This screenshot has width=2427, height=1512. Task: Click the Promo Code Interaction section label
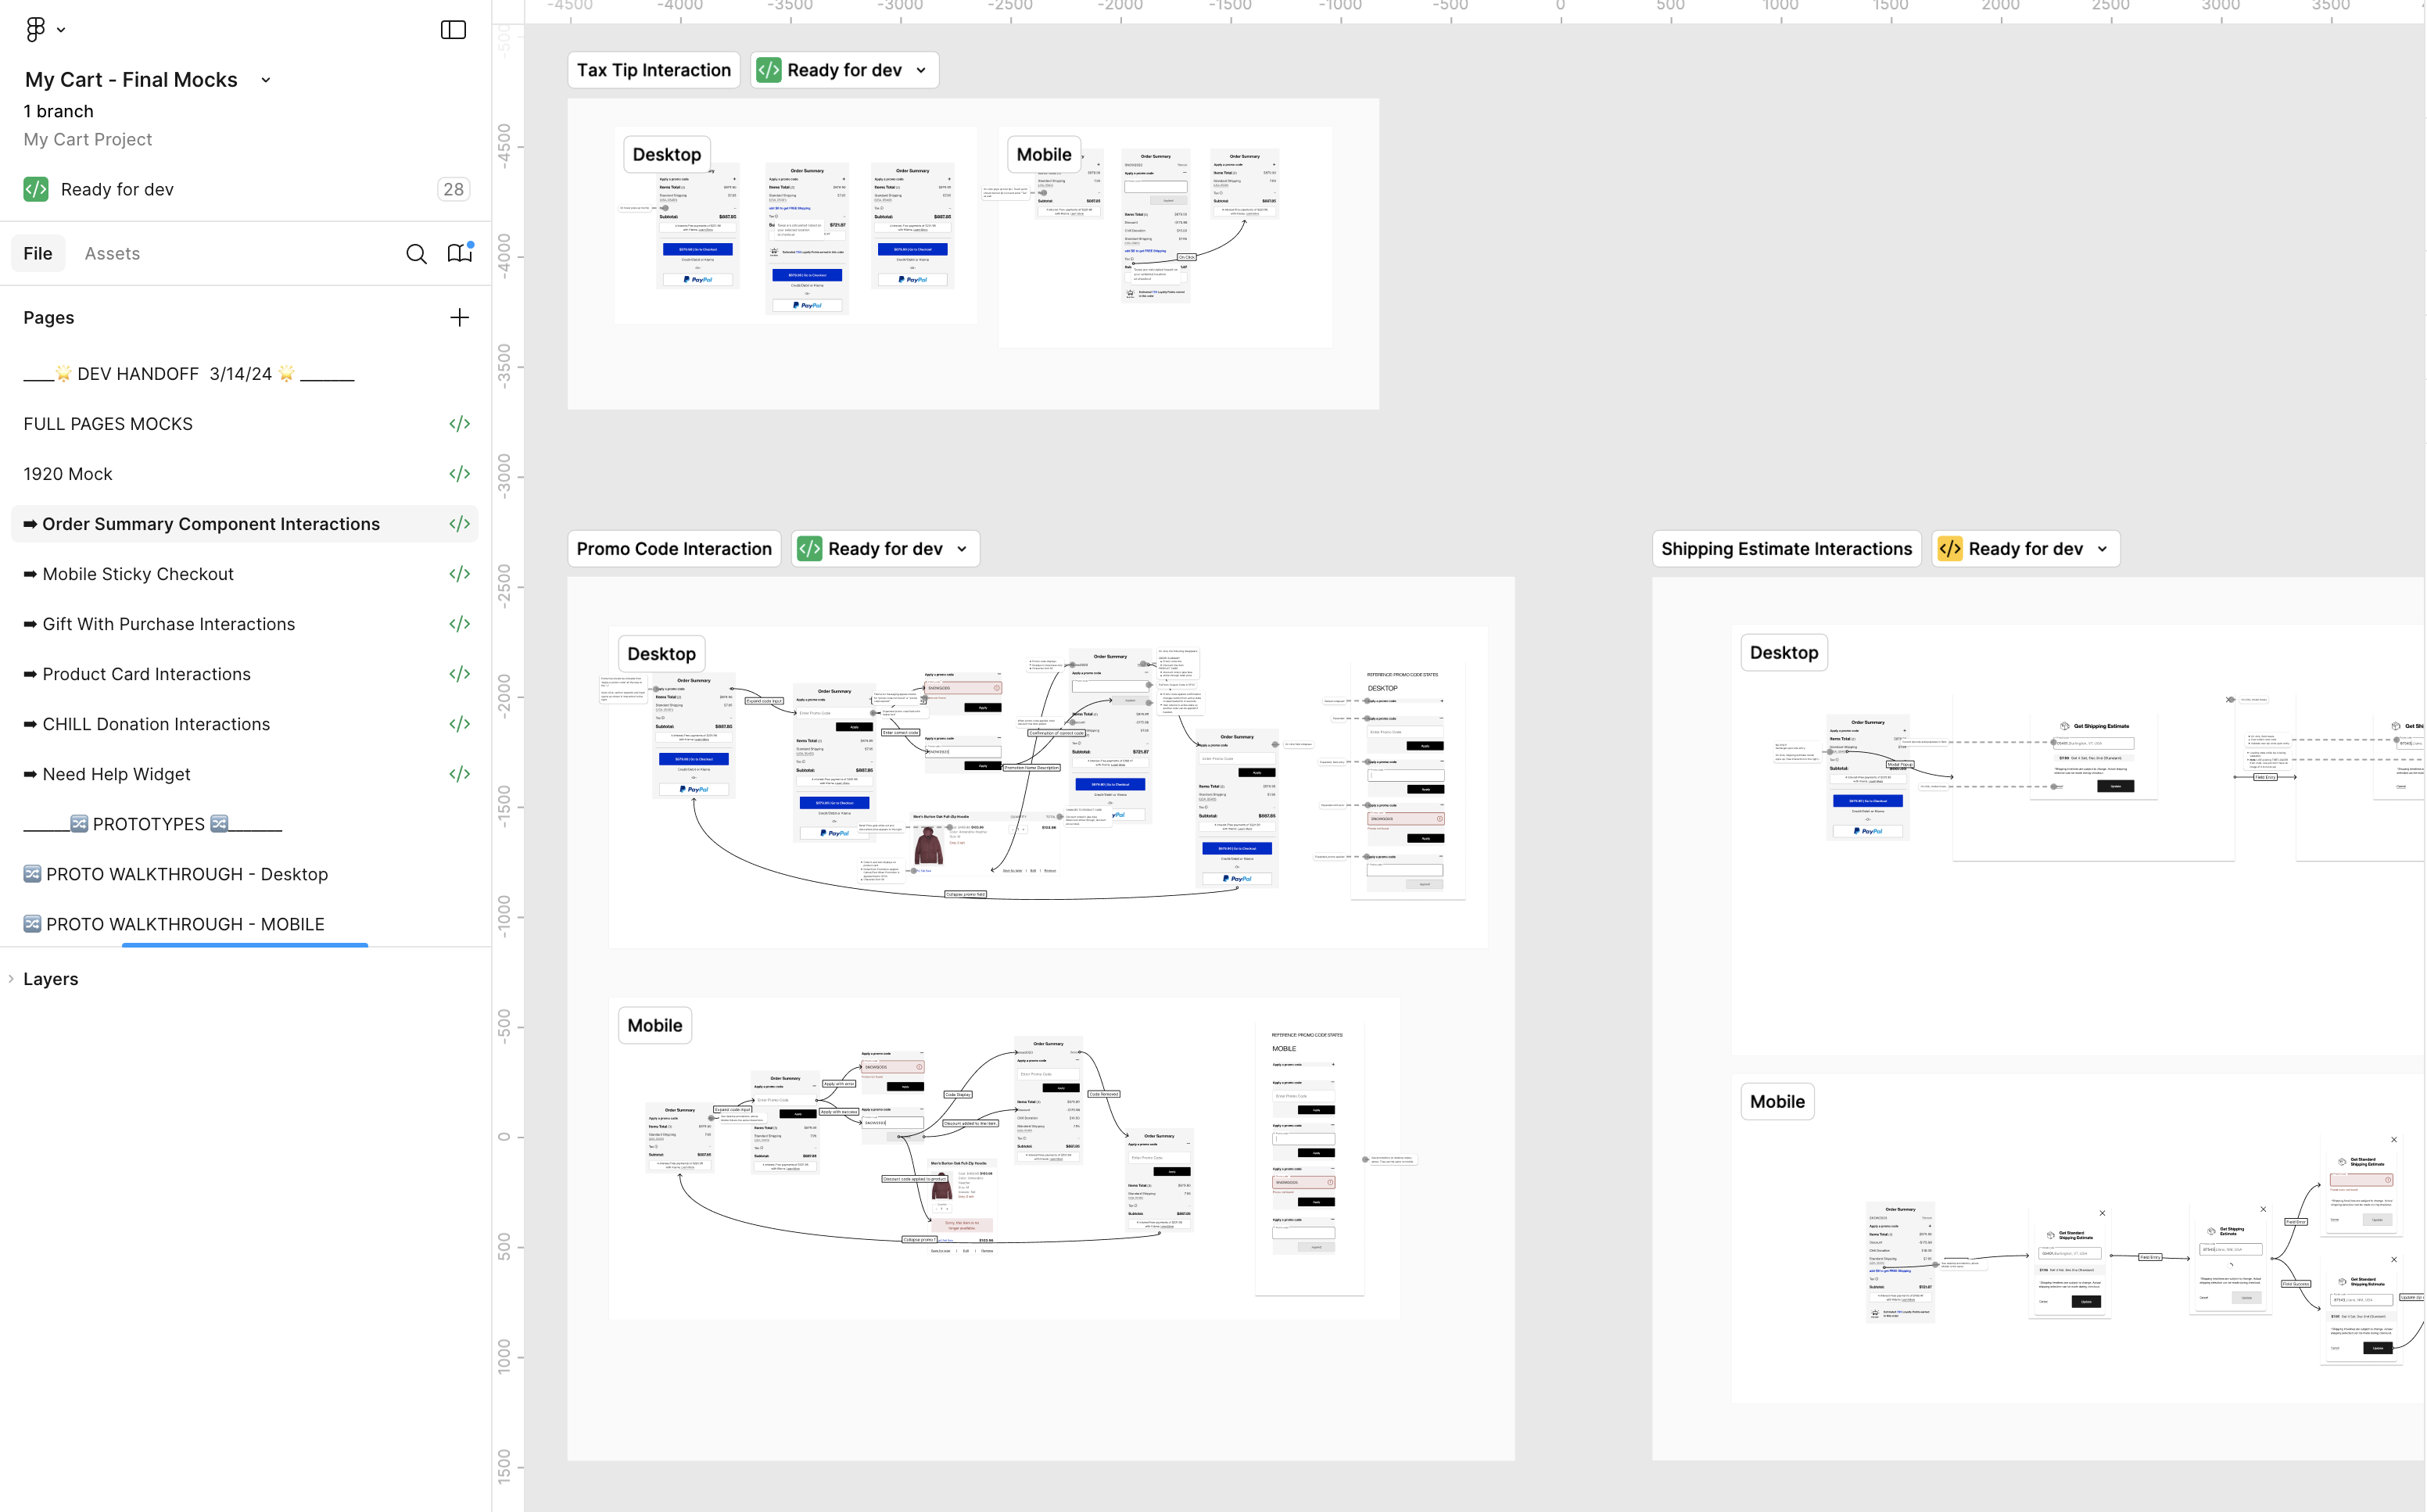674,549
